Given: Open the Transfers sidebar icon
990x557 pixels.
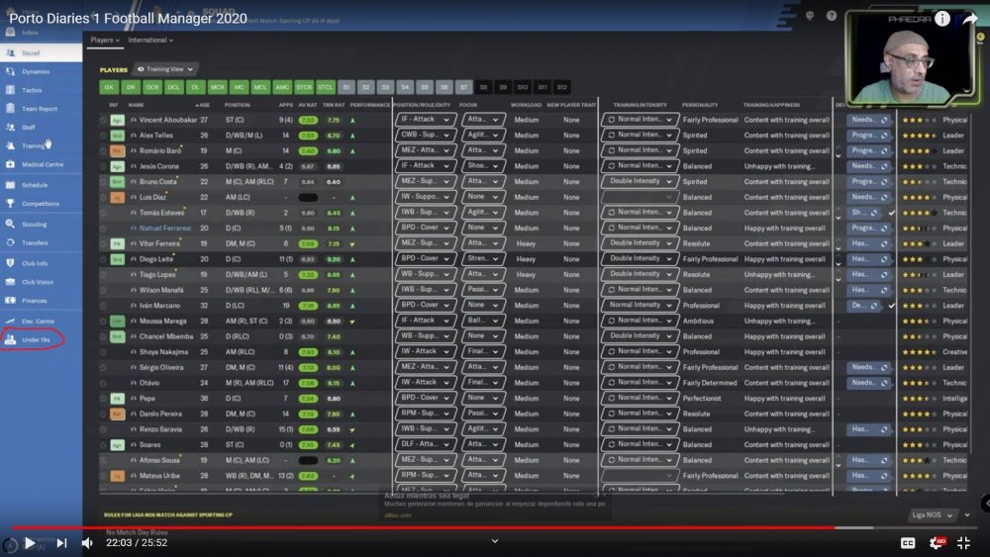Looking at the screenshot, I should click(10, 242).
